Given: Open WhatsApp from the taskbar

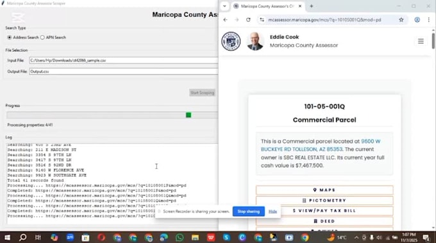Looking at the screenshot, I should (180, 237).
